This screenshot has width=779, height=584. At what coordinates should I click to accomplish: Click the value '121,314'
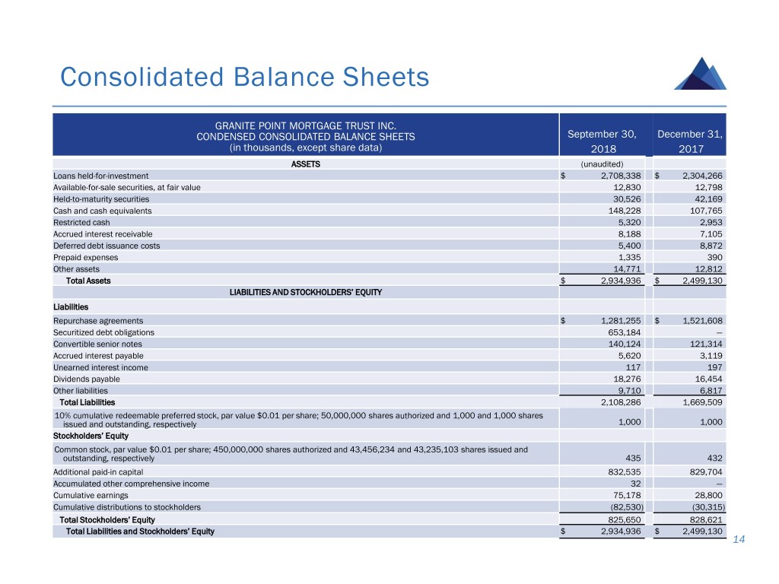coord(707,344)
